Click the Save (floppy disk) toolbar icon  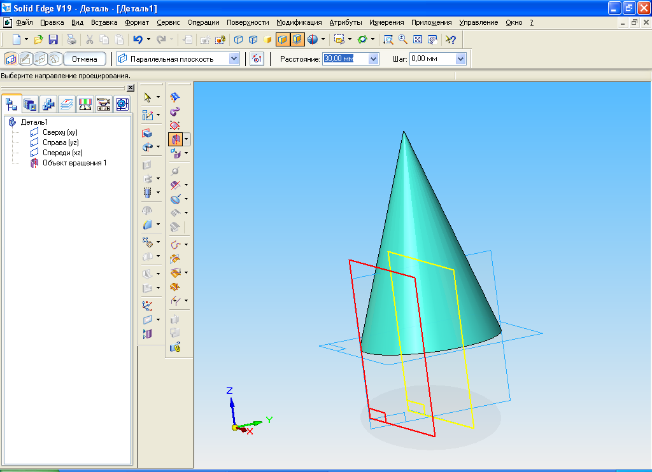tap(53, 39)
